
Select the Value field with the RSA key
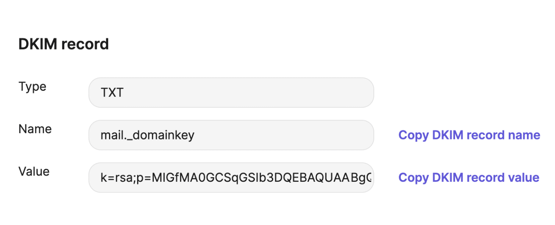click(x=231, y=177)
